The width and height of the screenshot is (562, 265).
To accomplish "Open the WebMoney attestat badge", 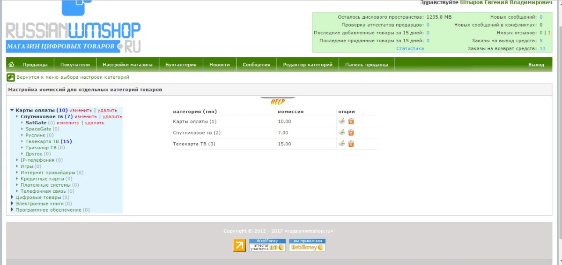I will [267, 245].
